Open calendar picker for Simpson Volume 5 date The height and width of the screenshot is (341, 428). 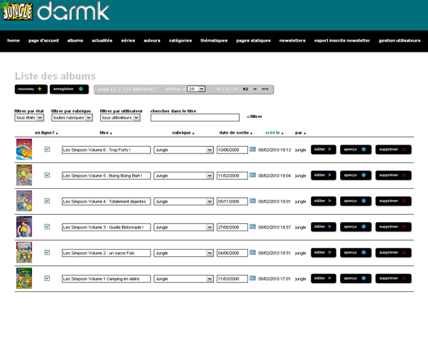coord(252,175)
